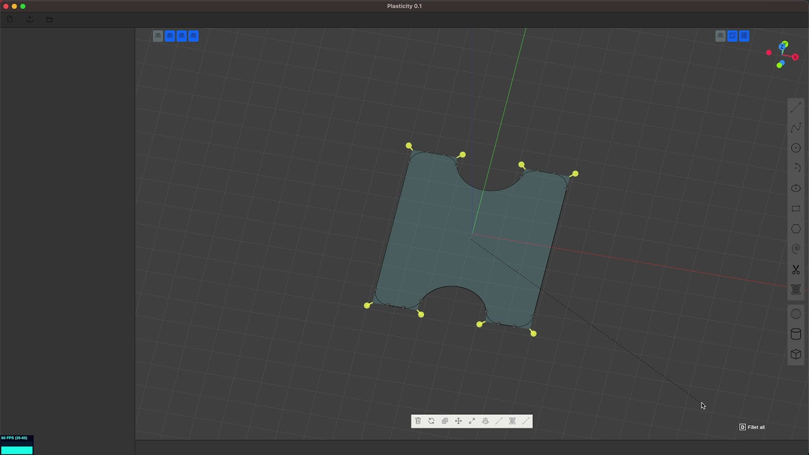
Task: Click the four-arrow Move icon
Action: click(458, 421)
